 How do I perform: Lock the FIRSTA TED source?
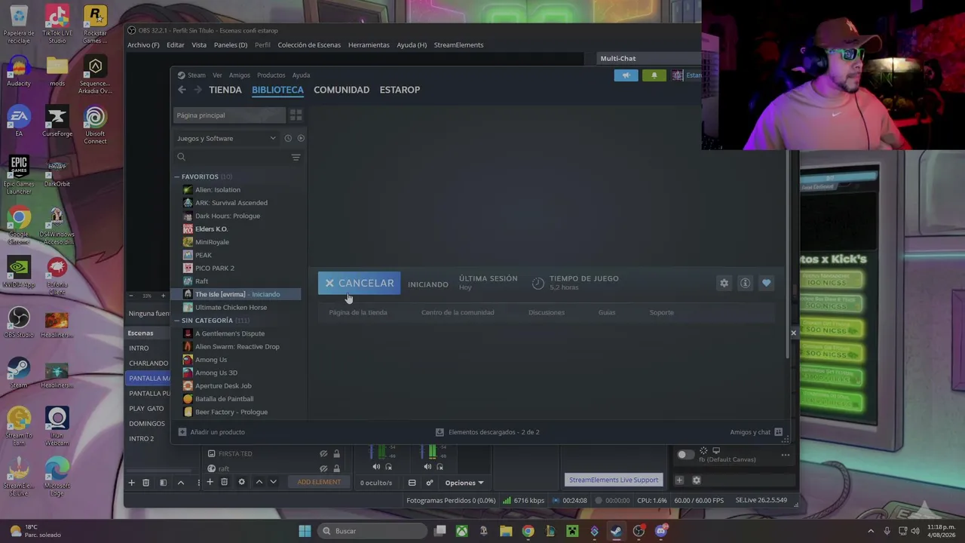click(336, 454)
